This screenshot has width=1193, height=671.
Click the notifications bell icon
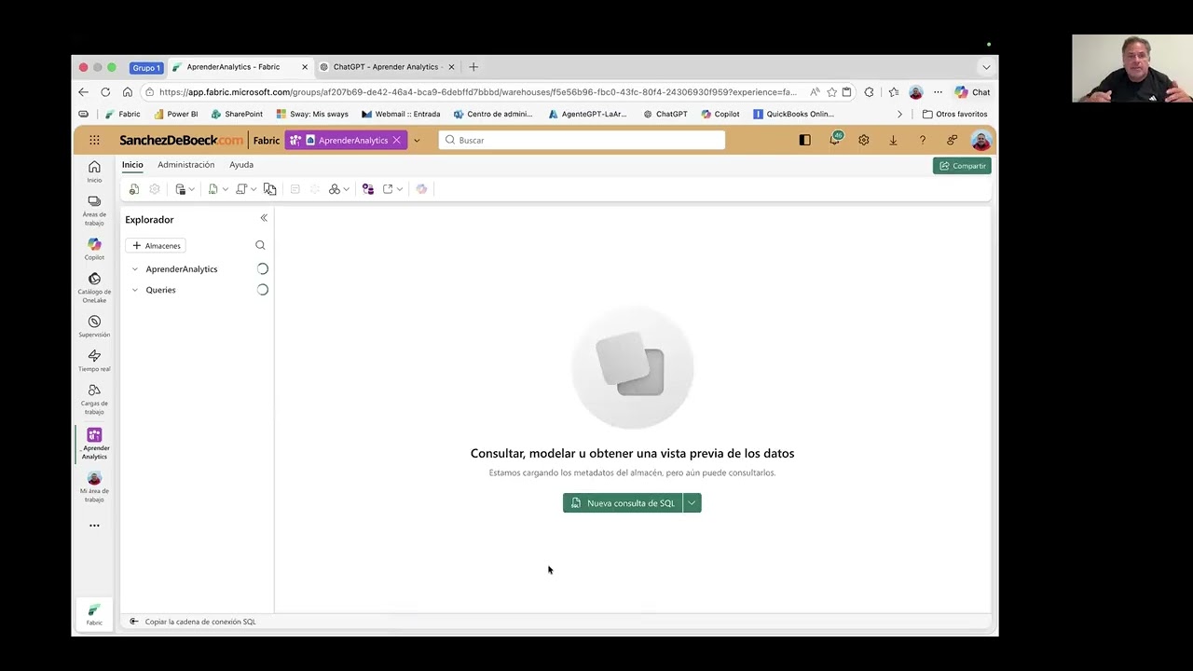[835, 140]
